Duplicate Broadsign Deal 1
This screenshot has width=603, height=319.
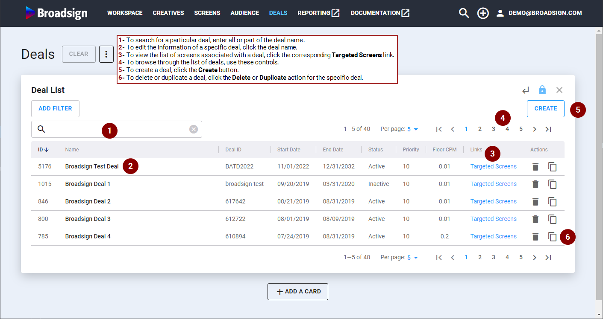pyautogui.click(x=553, y=184)
